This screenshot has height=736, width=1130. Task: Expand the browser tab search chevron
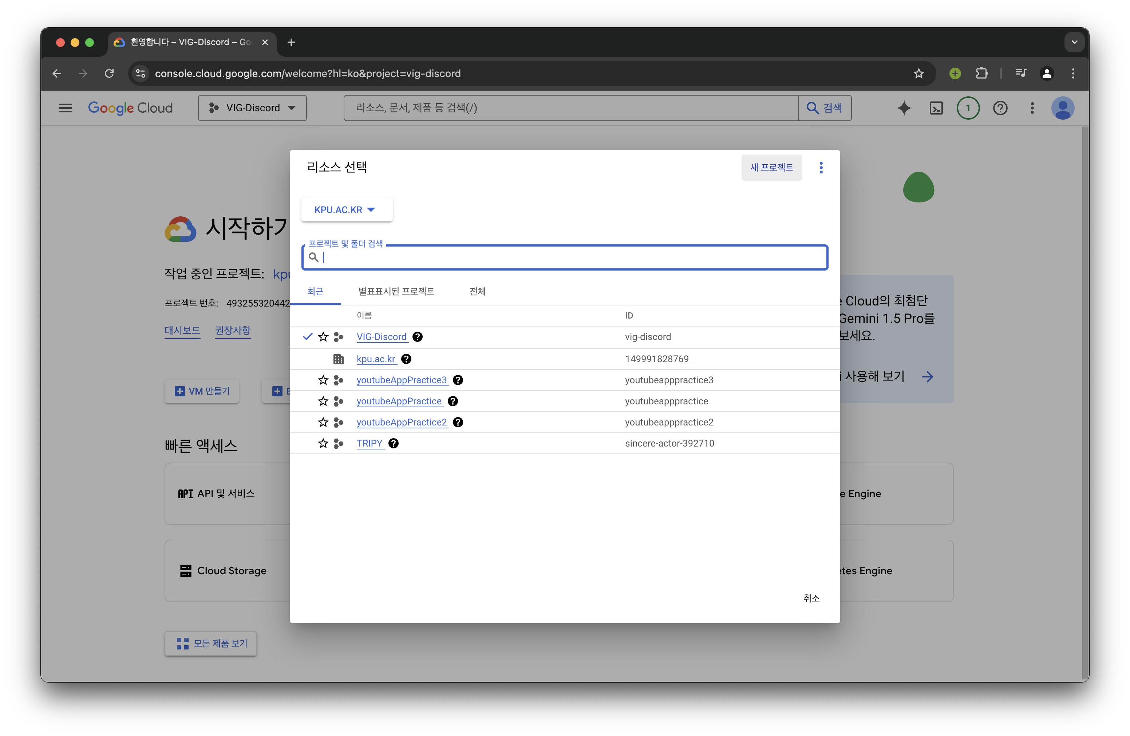[x=1074, y=42]
